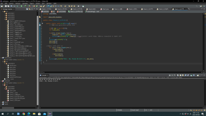Image resolution: width=206 pixels, height=116 pixels.
Task: Collapse the A20230818 project node
Action: (x=1, y=58)
